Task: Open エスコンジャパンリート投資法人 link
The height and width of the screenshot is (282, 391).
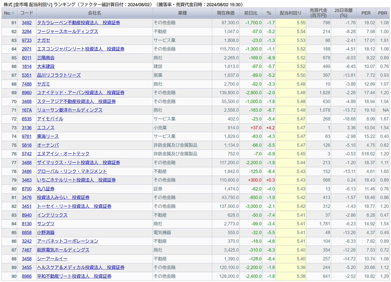Action: coord(81,49)
